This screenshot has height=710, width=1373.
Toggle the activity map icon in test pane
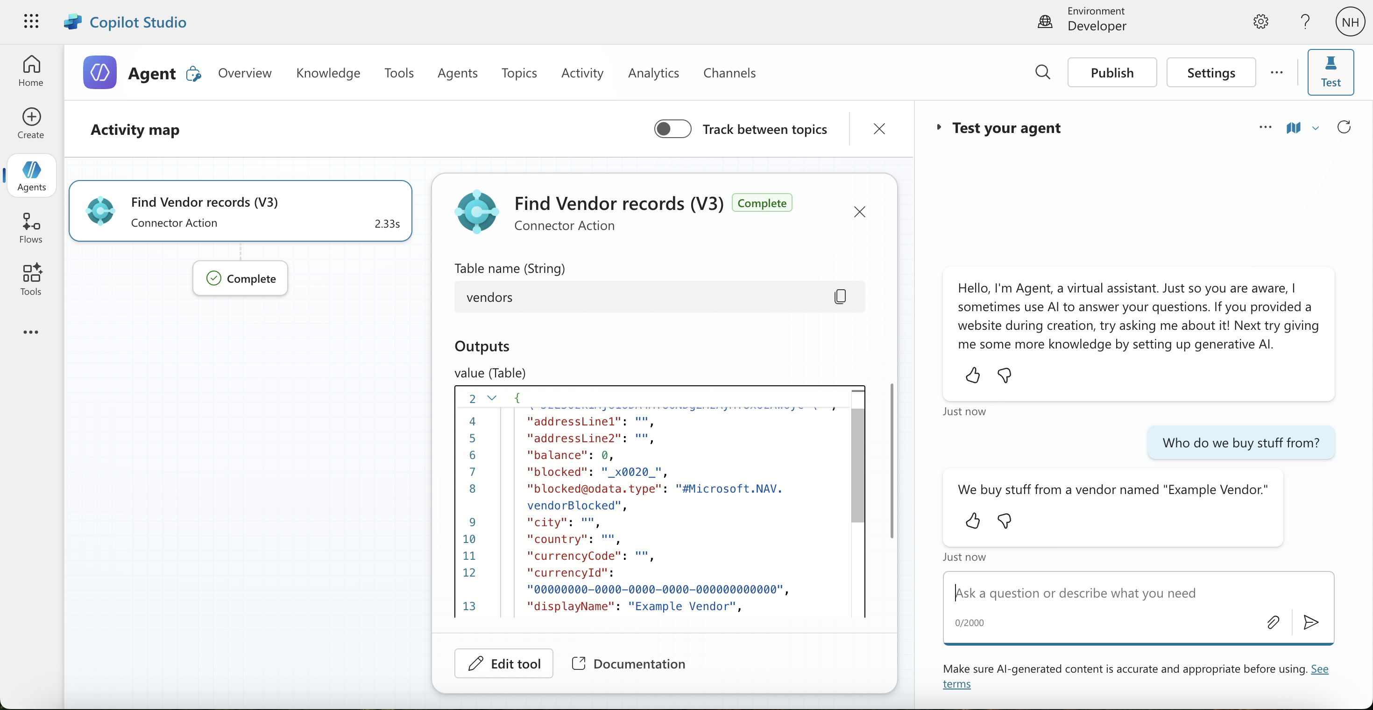pos(1293,128)
